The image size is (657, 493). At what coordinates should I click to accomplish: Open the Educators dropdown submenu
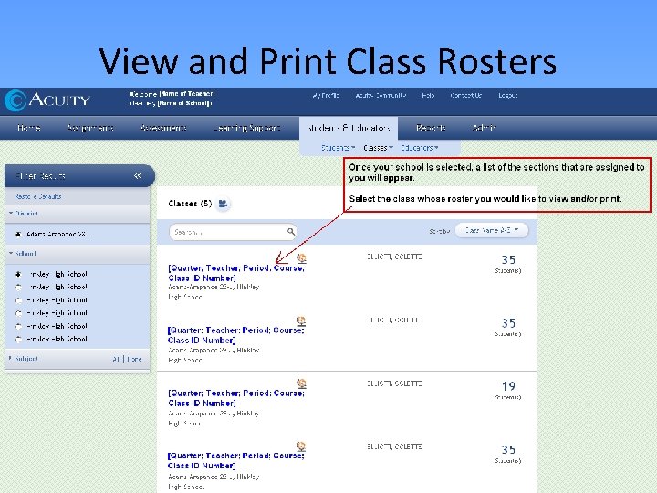click(x=420, y=148)
